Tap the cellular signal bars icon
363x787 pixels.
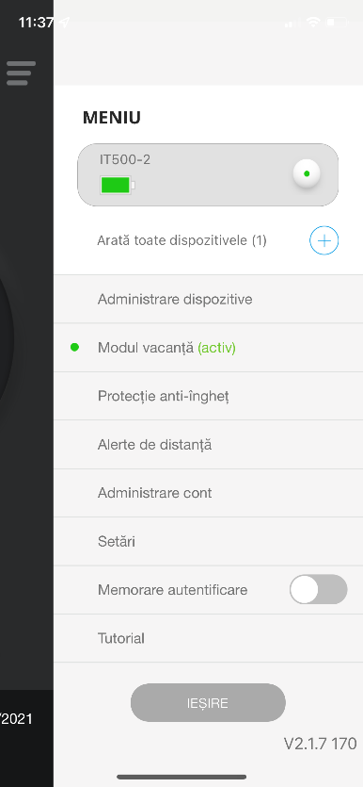292,23
